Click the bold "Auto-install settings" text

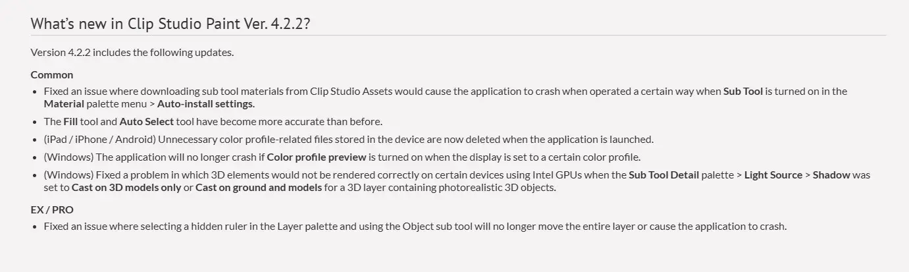205,103
